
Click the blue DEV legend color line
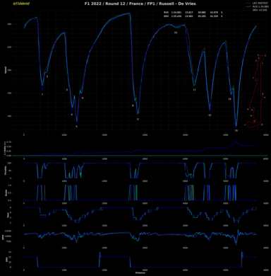coord(248,10)
